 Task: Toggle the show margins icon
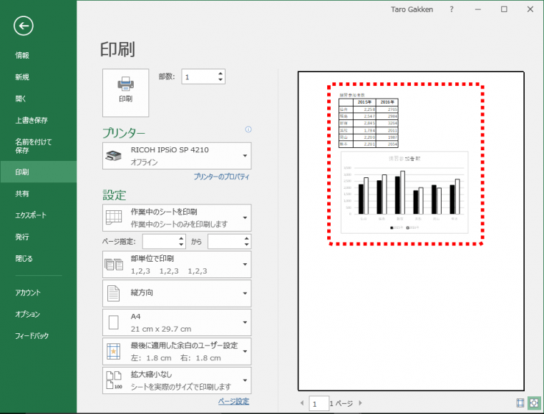pyautogui.click(x=520, y=403)
